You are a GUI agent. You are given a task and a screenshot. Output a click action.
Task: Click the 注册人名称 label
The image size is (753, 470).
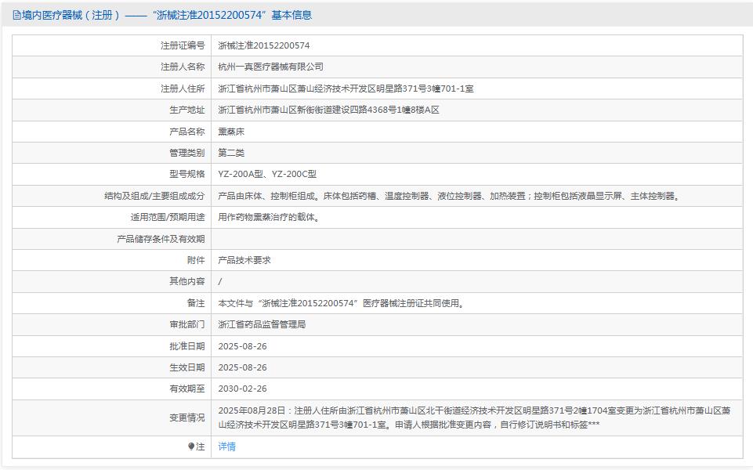183,67
